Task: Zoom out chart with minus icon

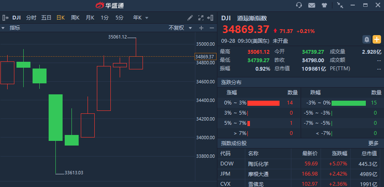Action: pyautogui.click(x=212, y=28)
